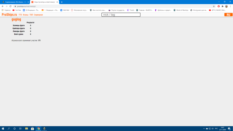Select the Эсминцы фраги row label
The image size is (233, 131).
19,26
